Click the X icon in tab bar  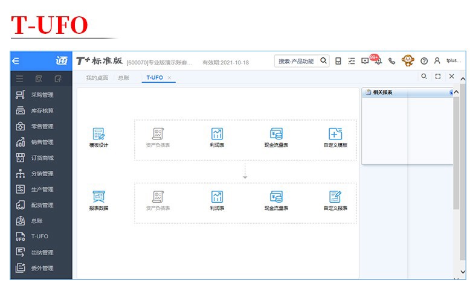(x=452, y=77)
